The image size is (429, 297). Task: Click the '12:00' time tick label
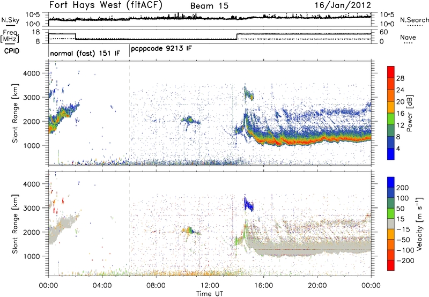pyautogui.click(x=210, y=286)
